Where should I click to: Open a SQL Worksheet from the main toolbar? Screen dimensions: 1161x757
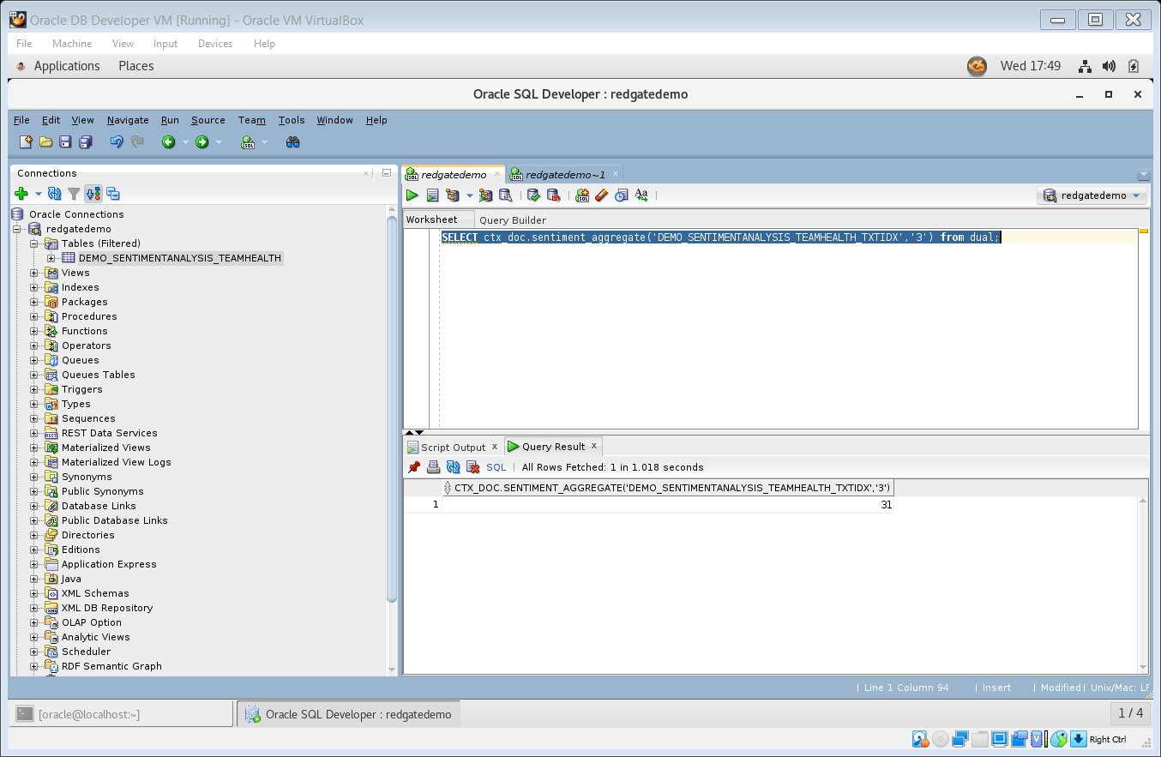pyautogui.click(x=248, y=142)
